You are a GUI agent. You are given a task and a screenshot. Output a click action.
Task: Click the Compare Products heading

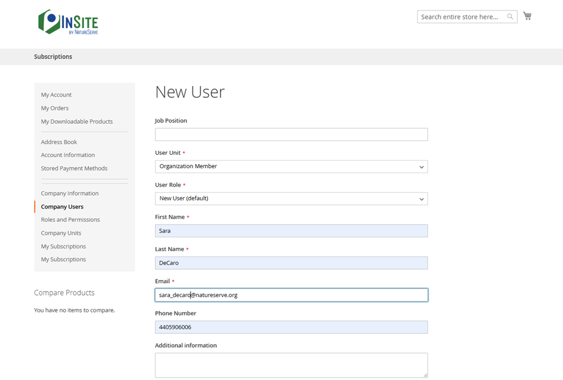click(x=64, y=293)
